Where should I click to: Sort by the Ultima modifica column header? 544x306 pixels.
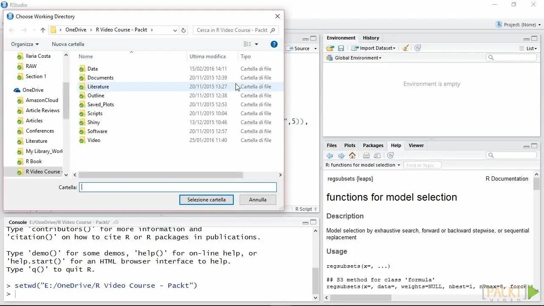208,57
